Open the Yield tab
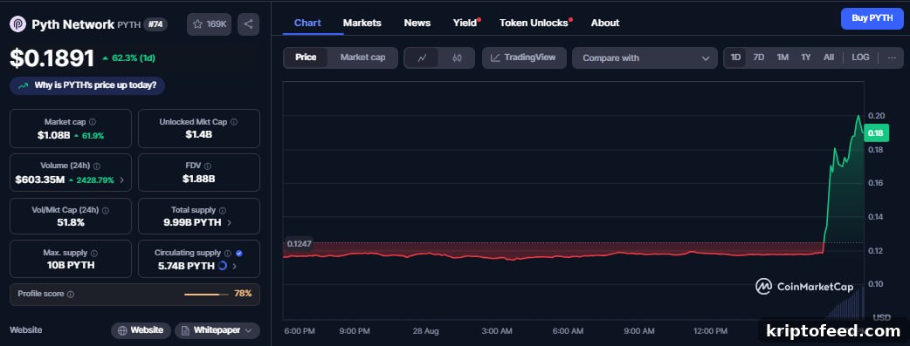The width and height of the screenshot is (910, 346). [x=465, y=23]
